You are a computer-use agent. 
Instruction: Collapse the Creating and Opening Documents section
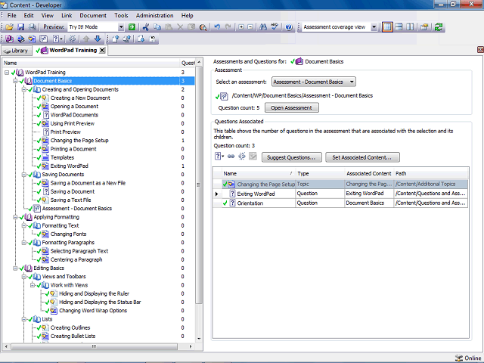point(23,89)
